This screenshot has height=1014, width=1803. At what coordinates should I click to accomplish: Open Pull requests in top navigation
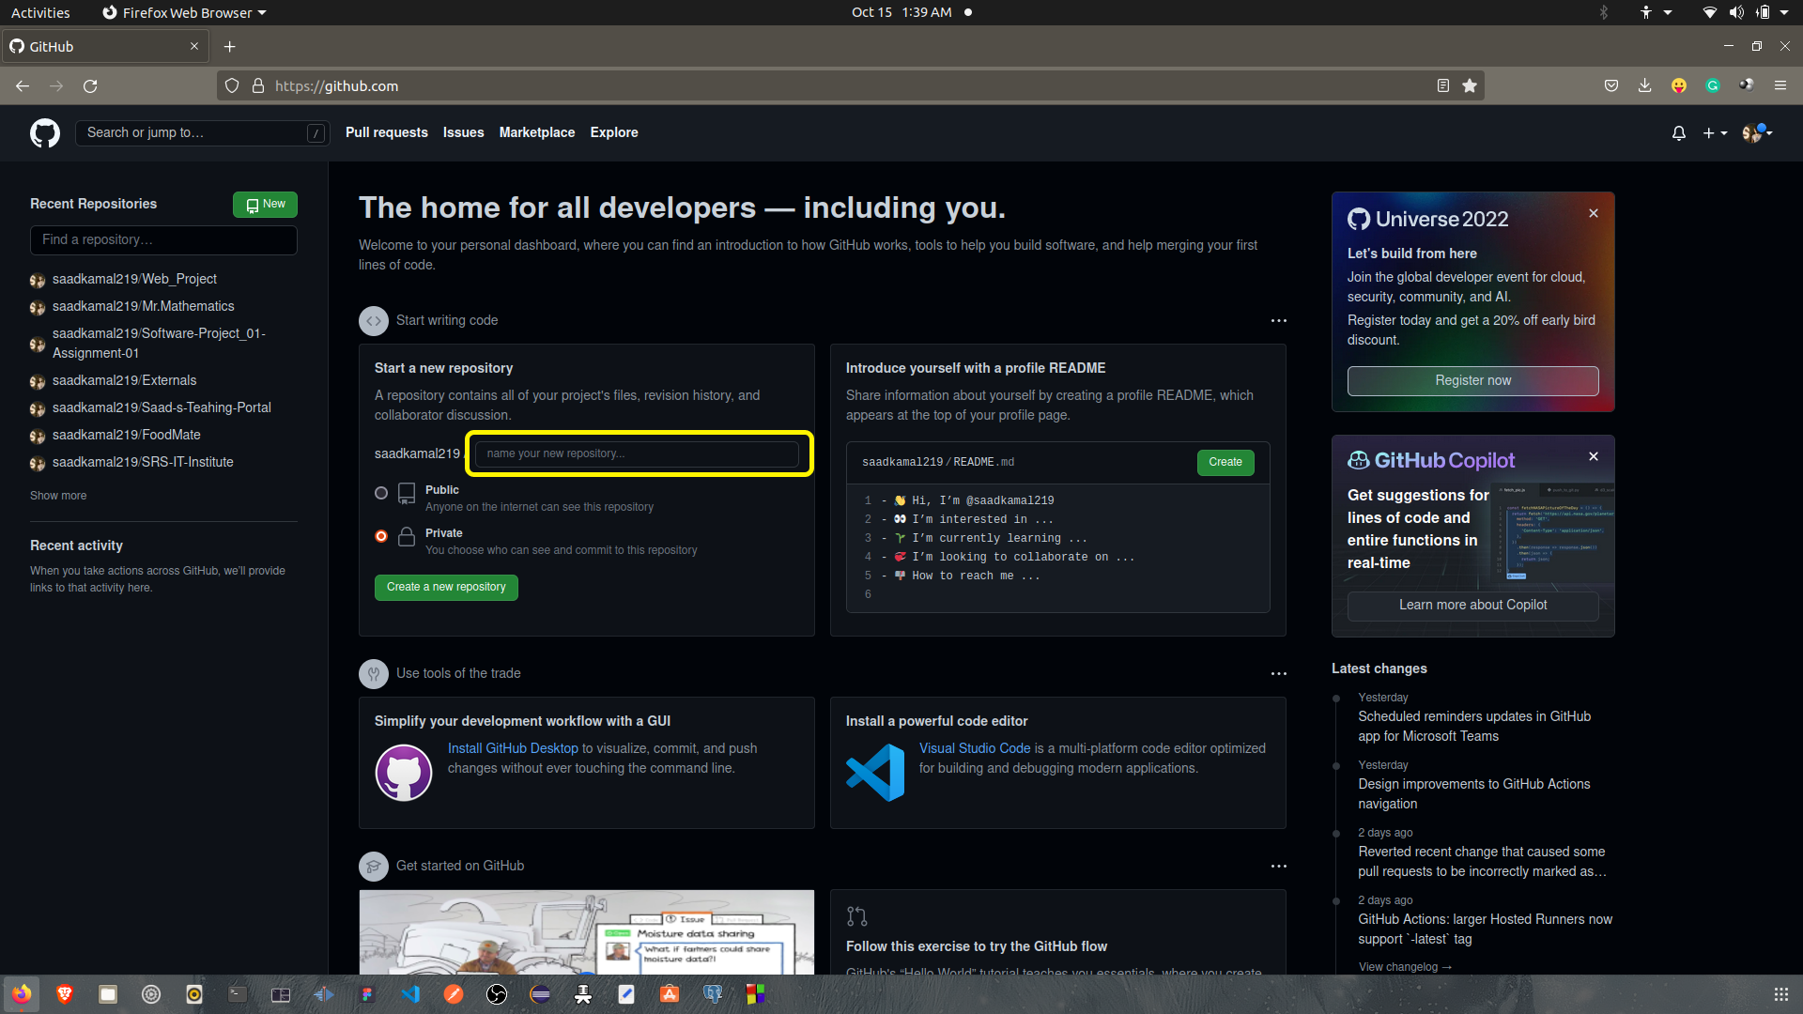(x=386, y=132)
